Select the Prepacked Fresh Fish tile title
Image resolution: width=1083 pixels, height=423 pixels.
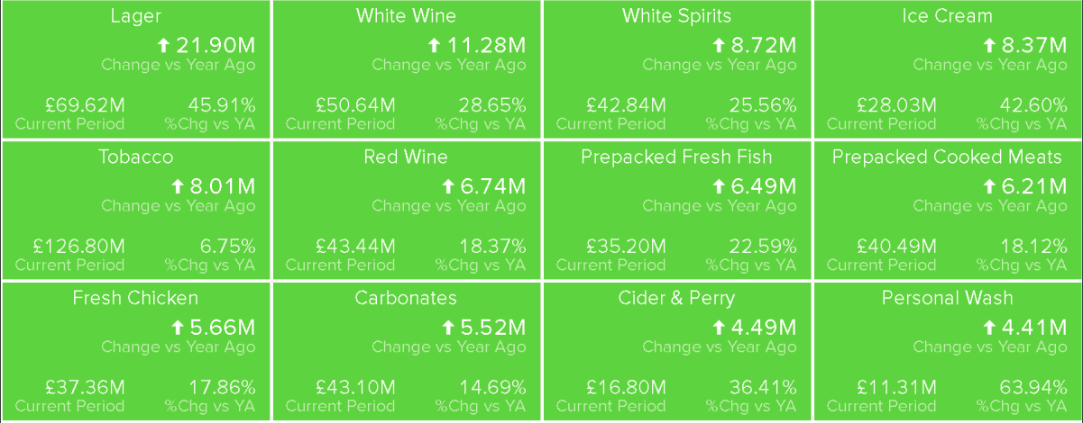click(x=676, y=157)
